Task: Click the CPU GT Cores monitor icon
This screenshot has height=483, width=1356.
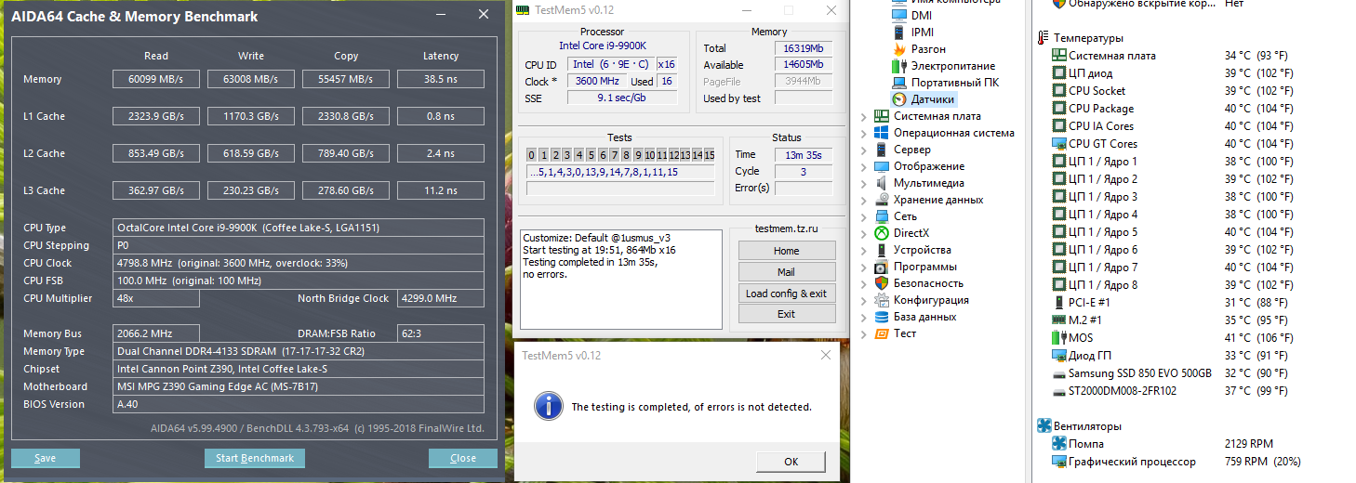Action: [1059, 144]
